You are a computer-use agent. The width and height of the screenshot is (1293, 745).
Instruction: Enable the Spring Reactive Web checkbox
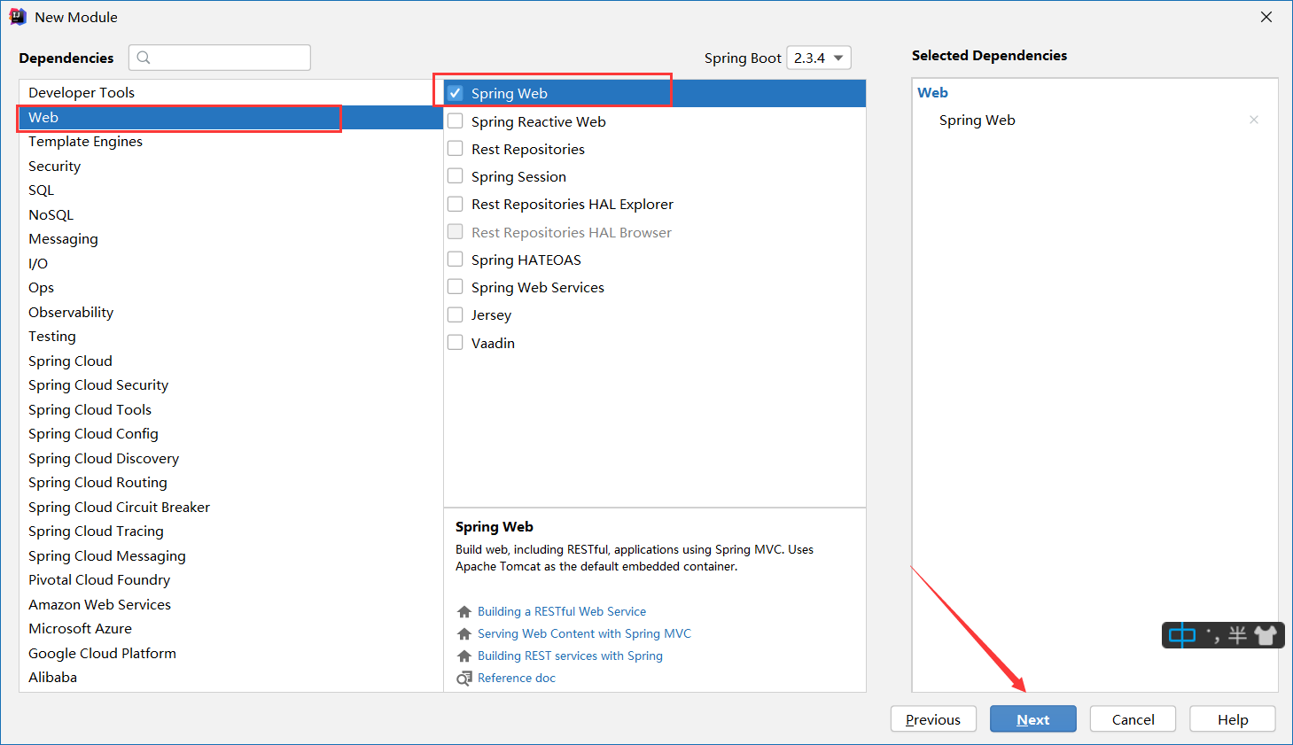click(x=456, y=121)
